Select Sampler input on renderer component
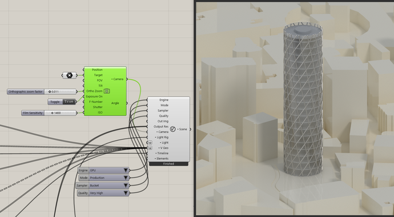394x217 pixels. point(163,111)
